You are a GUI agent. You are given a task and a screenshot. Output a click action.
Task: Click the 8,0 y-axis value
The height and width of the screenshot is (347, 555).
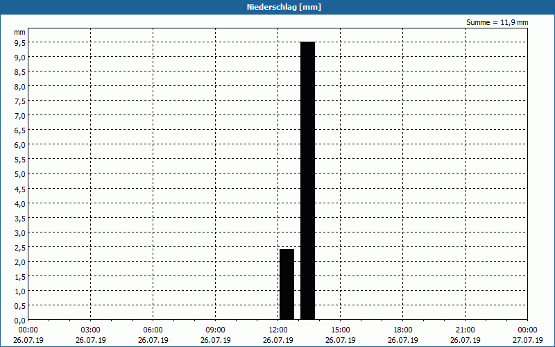point(19,87)
